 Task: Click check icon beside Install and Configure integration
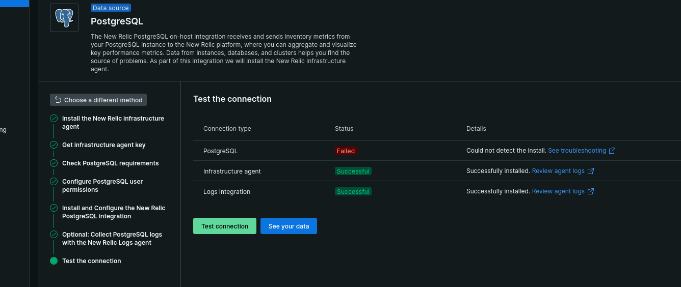click(x=54, y=208)
